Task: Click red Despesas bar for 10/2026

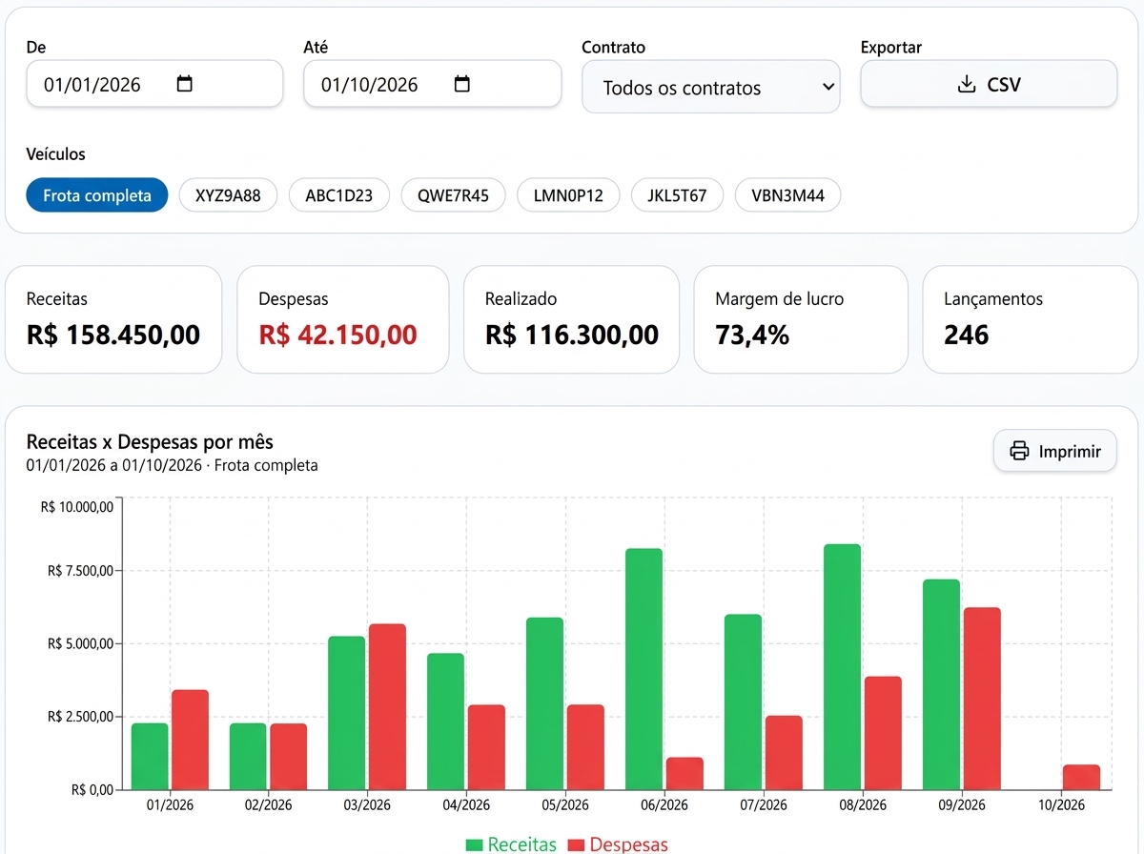Action: (1081, 777)
